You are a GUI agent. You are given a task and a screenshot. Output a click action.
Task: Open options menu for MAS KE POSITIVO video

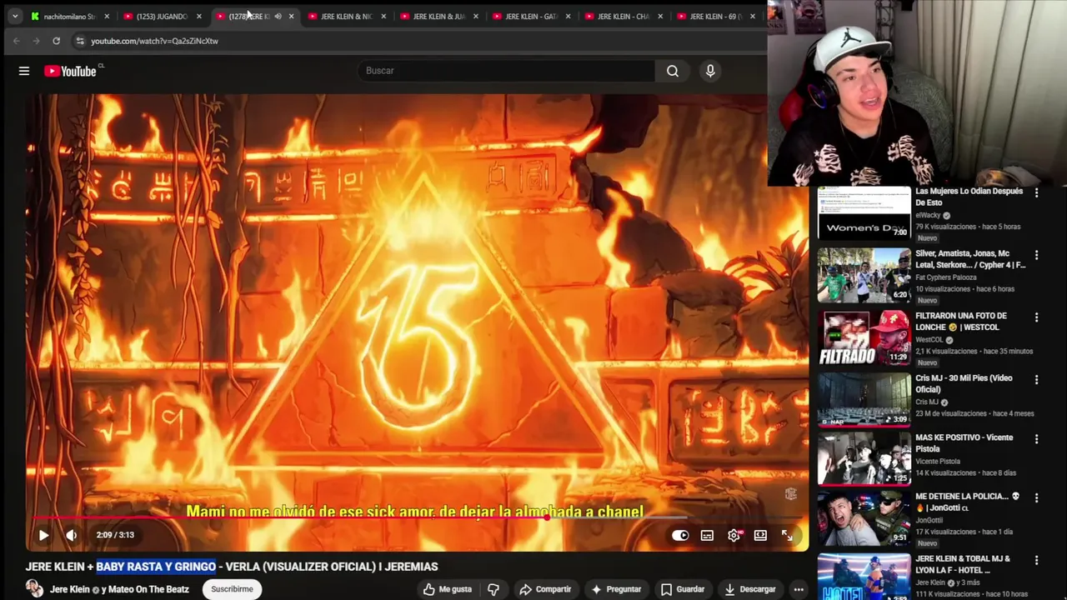[x=1036, y=438]
